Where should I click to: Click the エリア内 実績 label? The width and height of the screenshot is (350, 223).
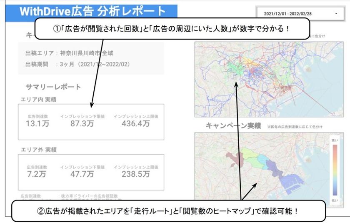coord(38,100)
